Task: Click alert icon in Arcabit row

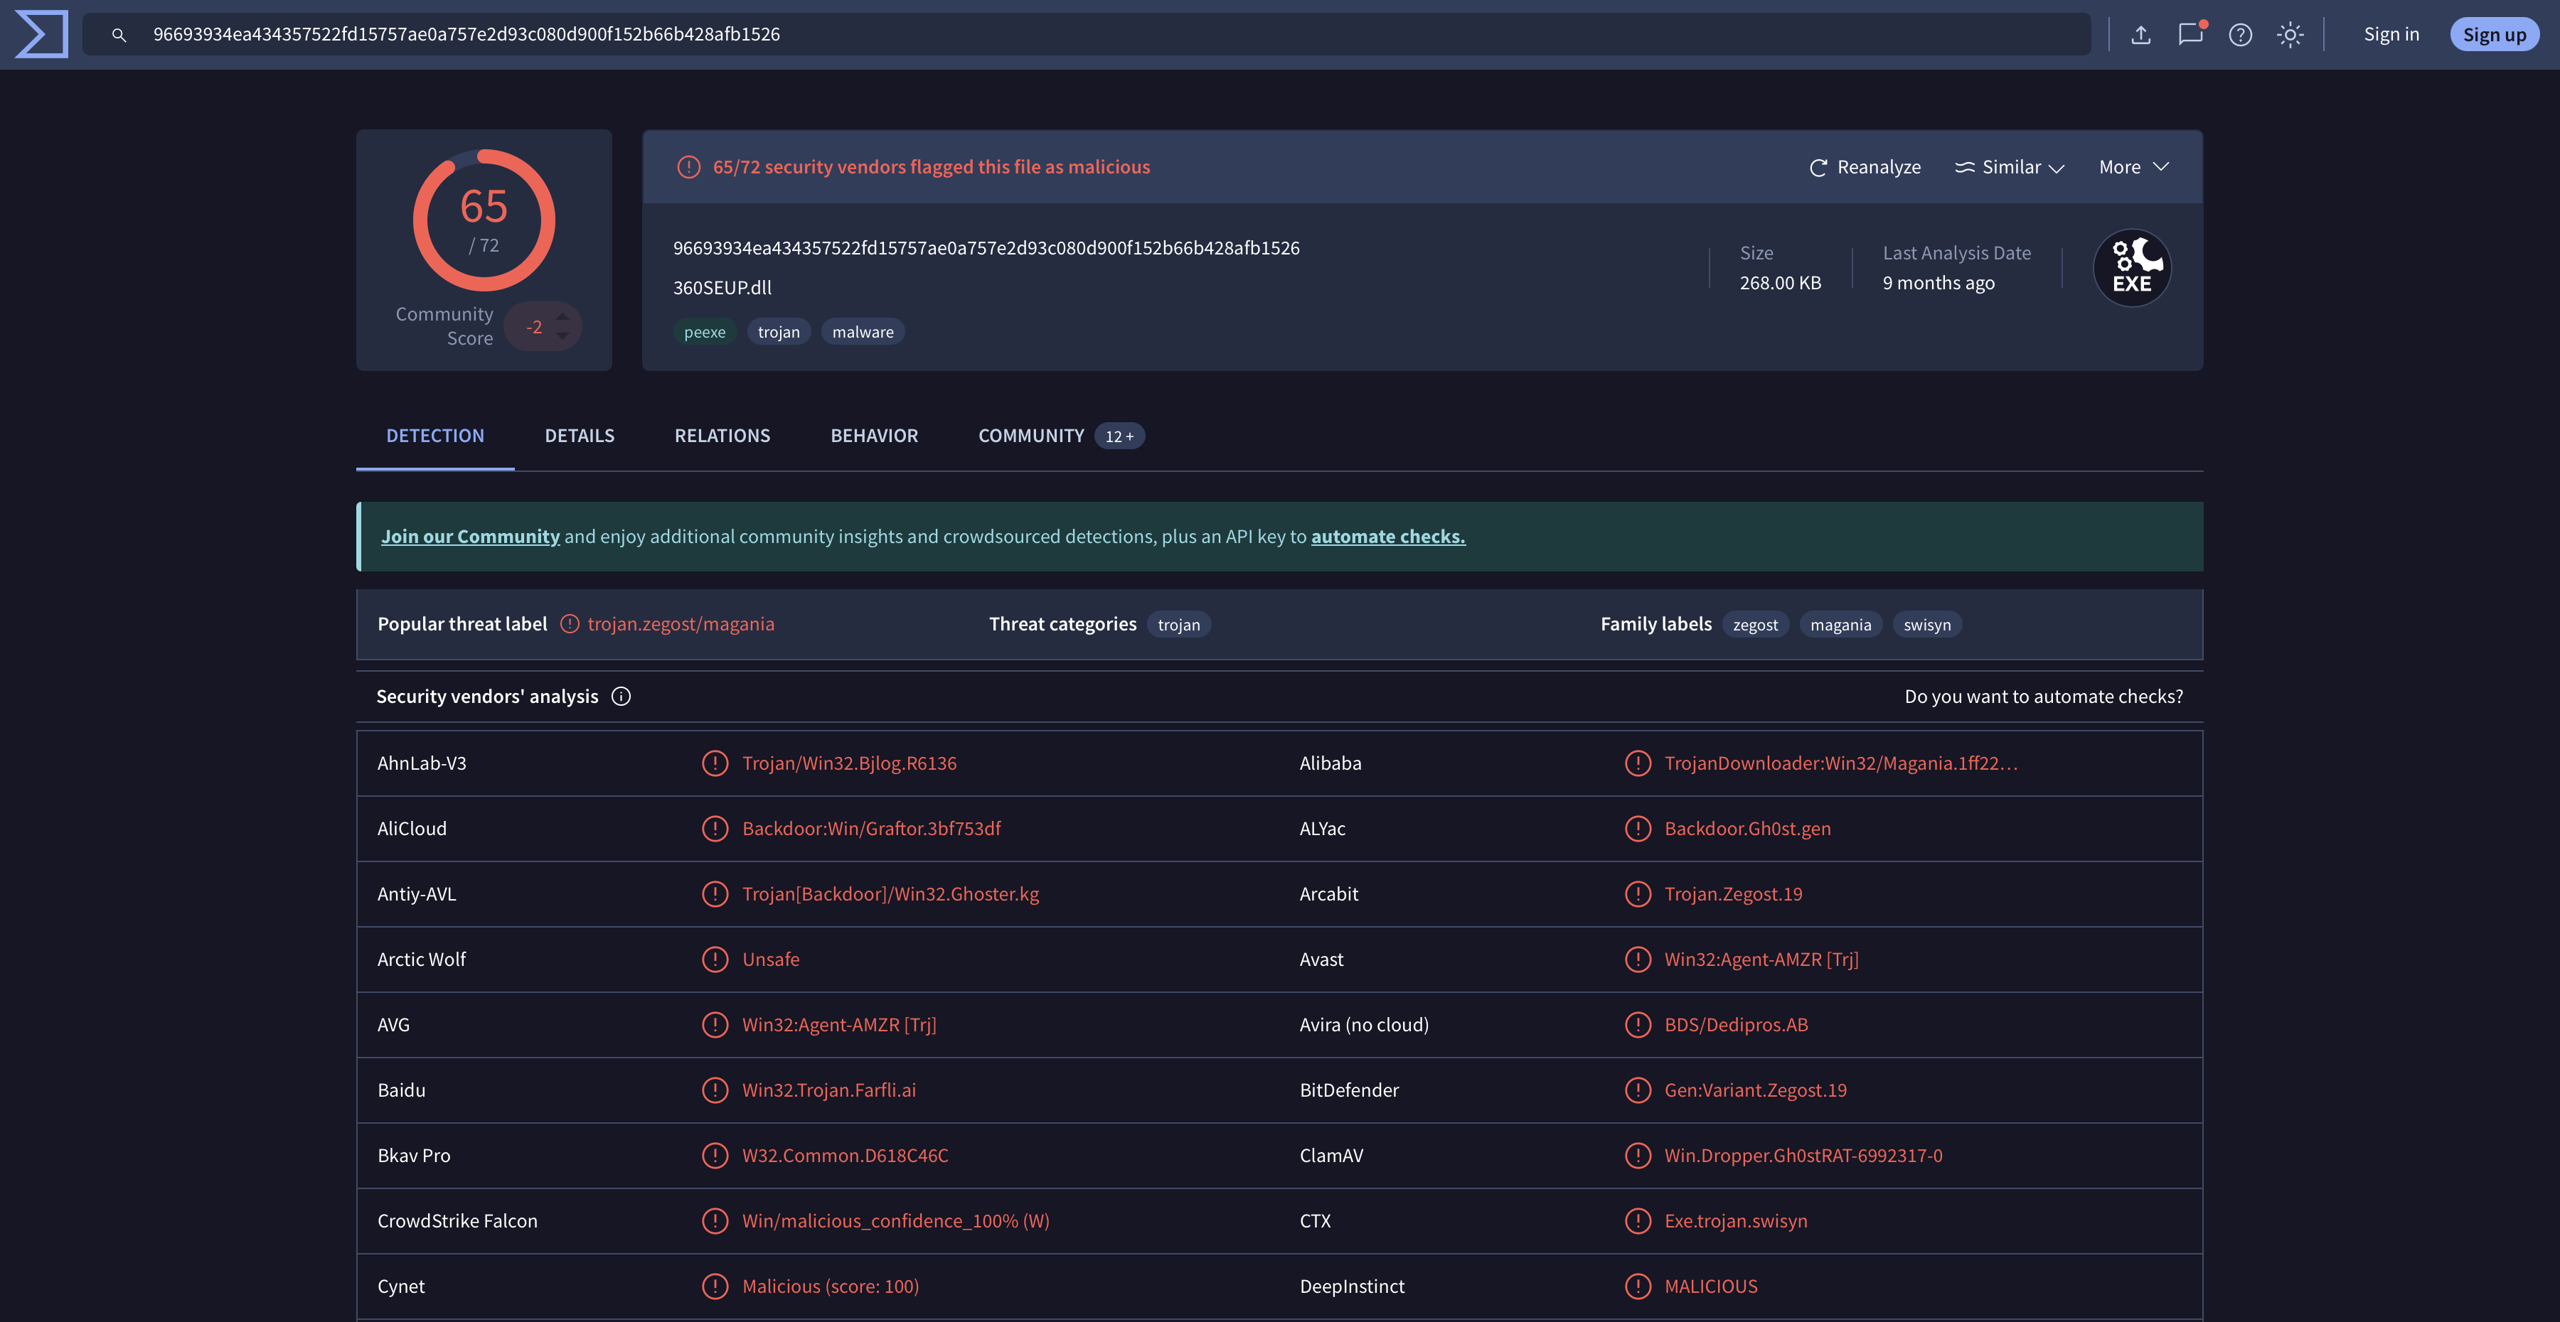Action: point(1637,894)
